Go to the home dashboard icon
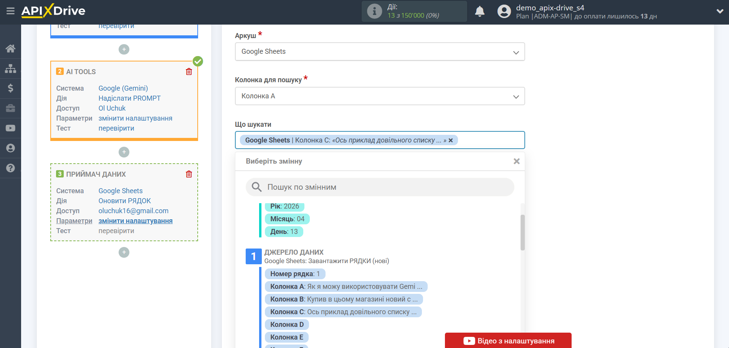The image size is (729, 348). (x=10, y=48)
